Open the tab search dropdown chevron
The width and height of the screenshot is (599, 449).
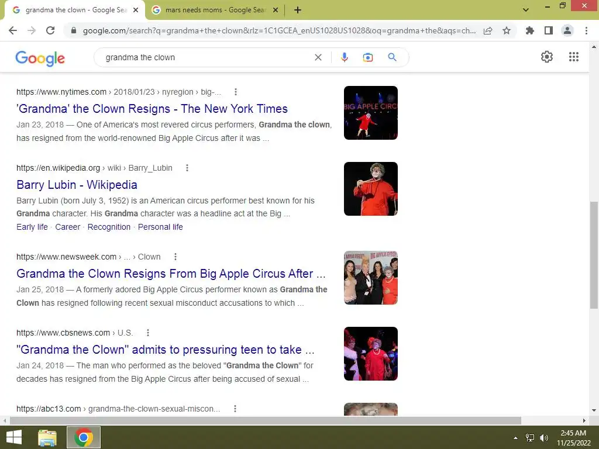(x=526, y=10)
